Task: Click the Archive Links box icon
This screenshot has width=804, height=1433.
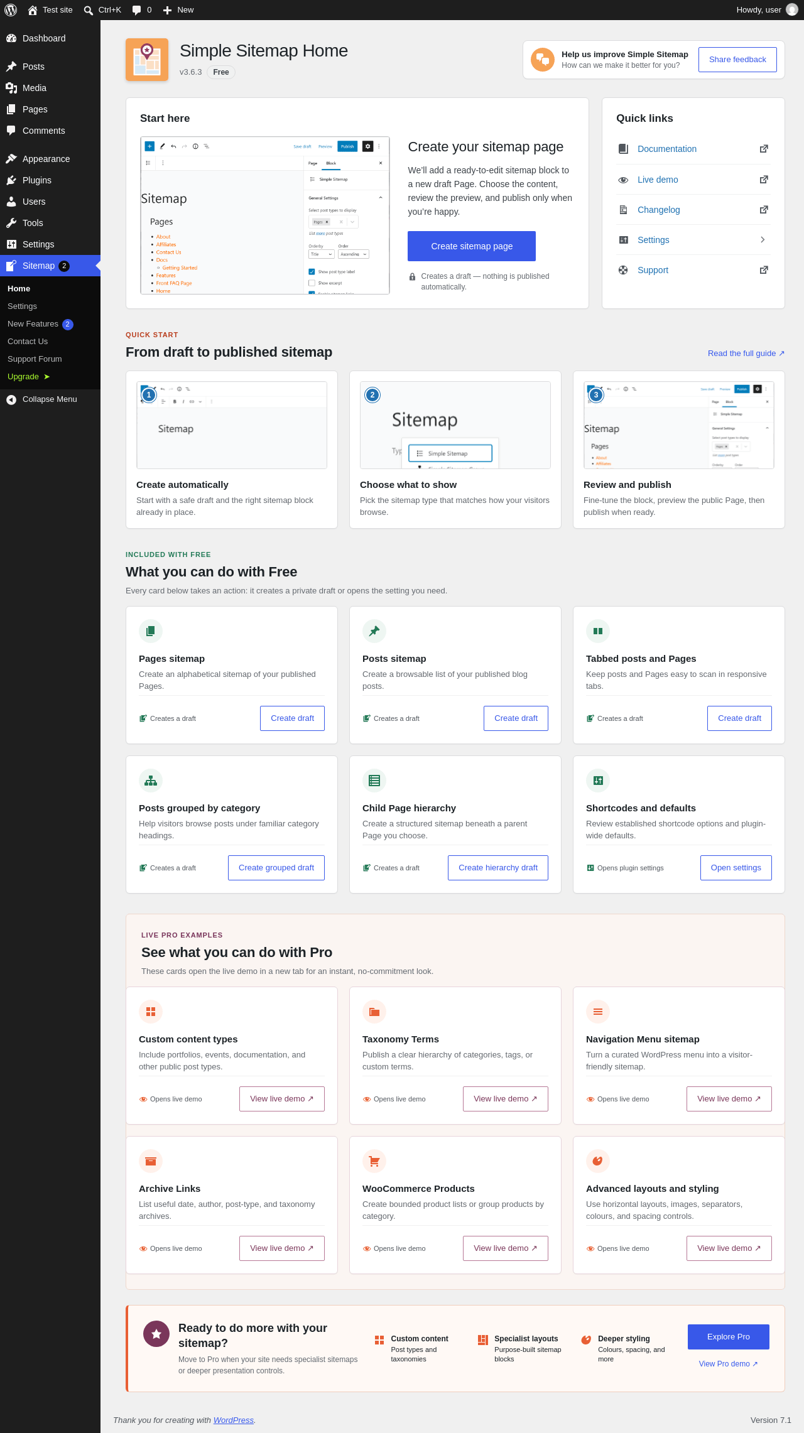Action: point(151,1161)
